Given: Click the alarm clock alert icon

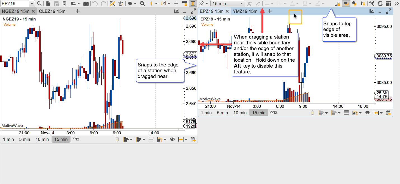Looking at the screenshot, I should coord(121,4).
